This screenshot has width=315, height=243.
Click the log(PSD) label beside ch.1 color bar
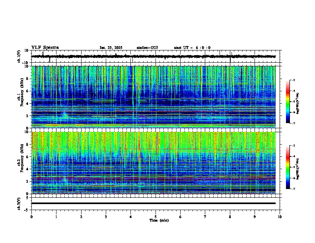tap(298, 103)
